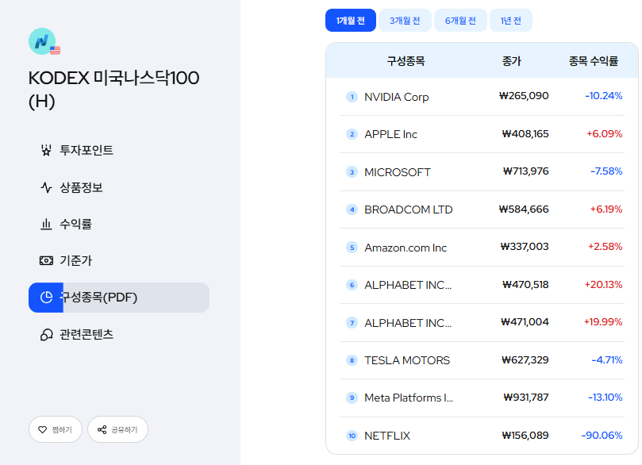This screenshot has height=465, width=642.
Task: Switch to the 1년 전 period tab
Action: pos(511,20)
